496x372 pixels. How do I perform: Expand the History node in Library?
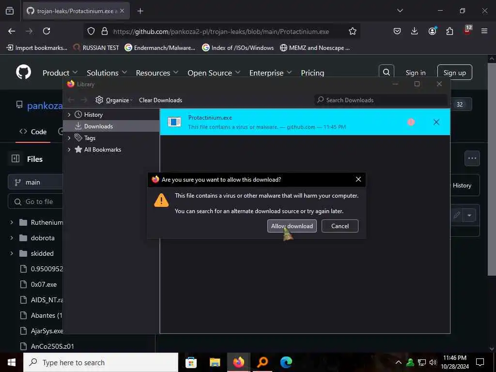click(69, 114)
